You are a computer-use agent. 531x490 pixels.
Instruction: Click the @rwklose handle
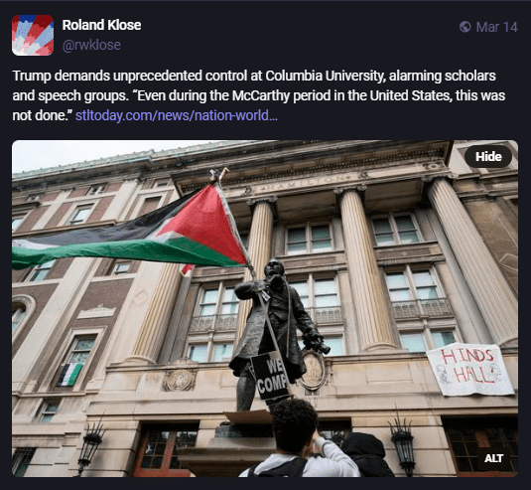click(91, 45)
